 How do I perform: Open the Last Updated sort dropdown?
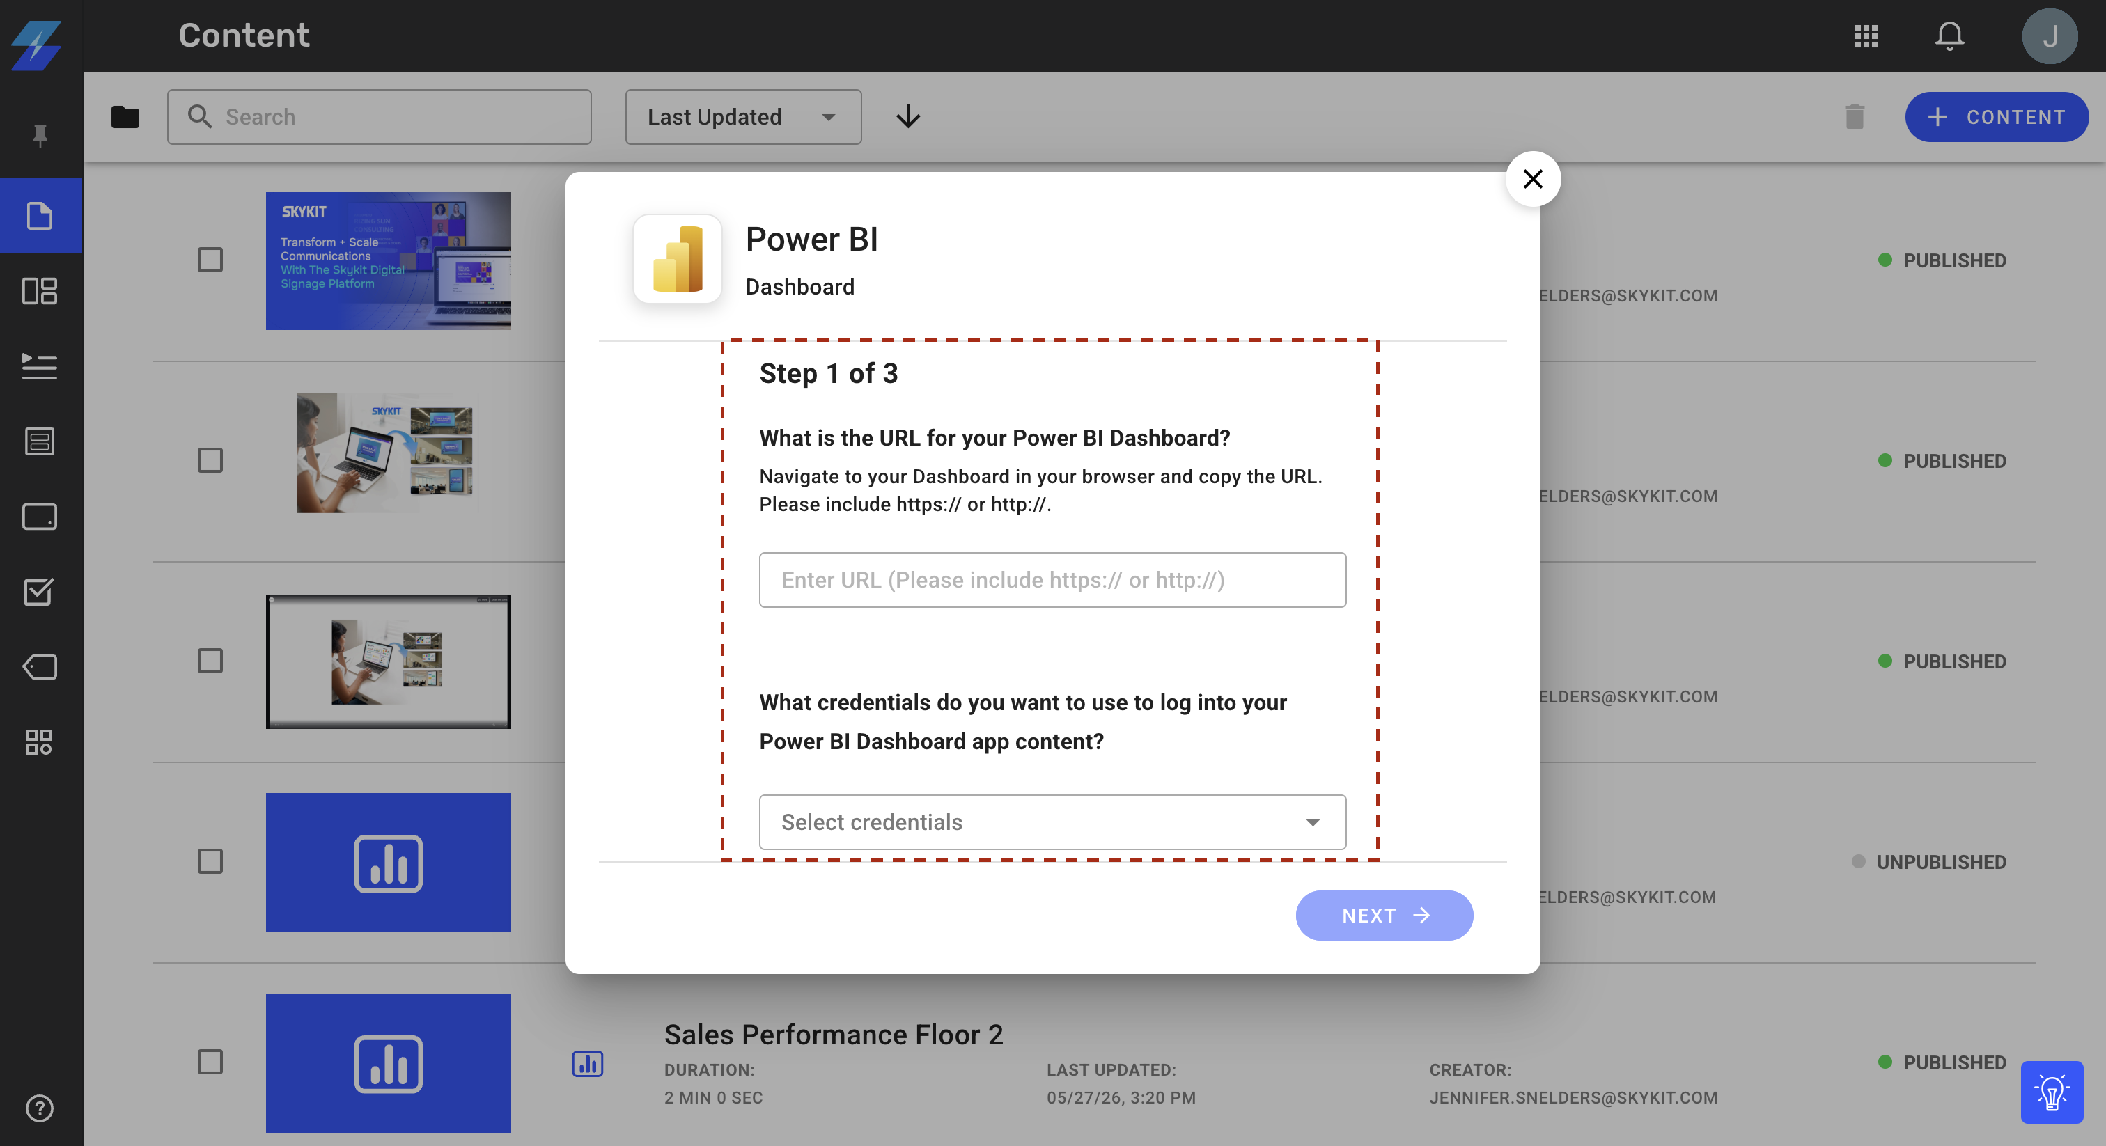point(743,117)
